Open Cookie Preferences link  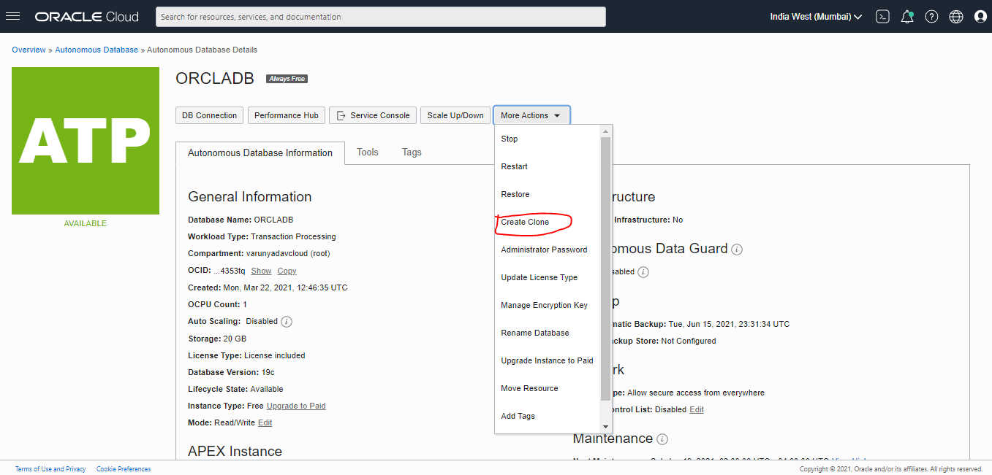124,469
